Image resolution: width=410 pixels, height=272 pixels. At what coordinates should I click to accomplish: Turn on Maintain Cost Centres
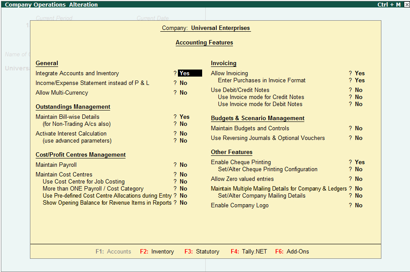point(184,174)
